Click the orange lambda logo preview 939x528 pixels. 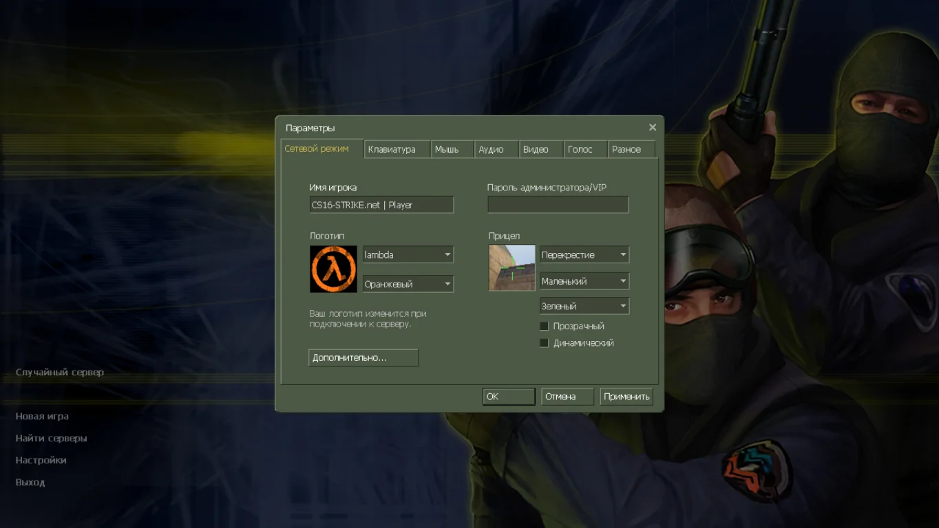point(333,269)
